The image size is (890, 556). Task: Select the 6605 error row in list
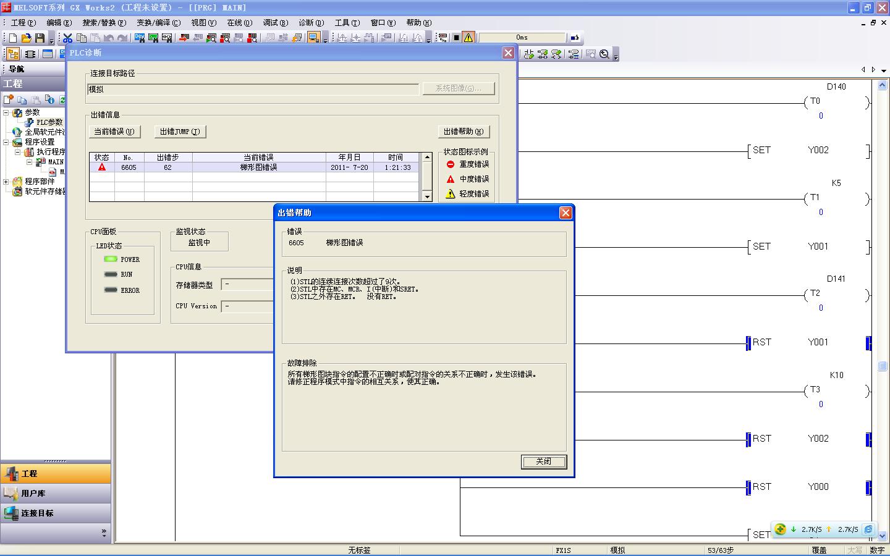tap(258, 167)
